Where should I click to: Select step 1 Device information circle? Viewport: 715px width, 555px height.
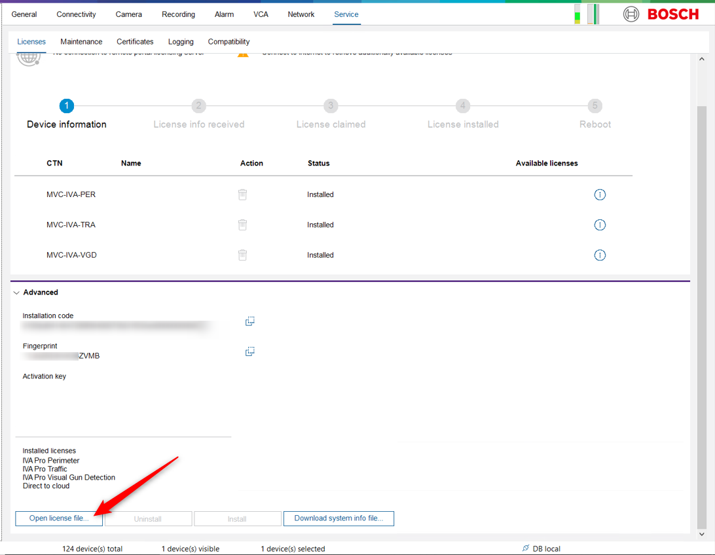(x=66, y=105)
